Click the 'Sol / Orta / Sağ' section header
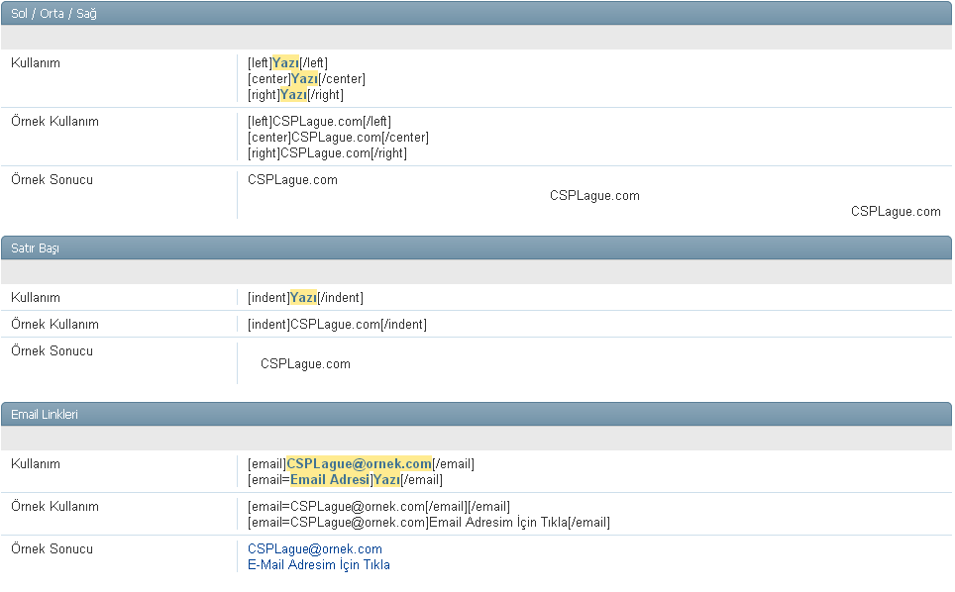The height and width of the screenshot is (592, 955). (x=54, y=14)
